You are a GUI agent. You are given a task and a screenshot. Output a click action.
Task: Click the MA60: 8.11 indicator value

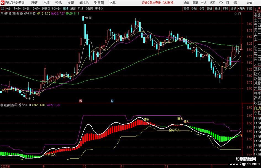pos(73,14)
